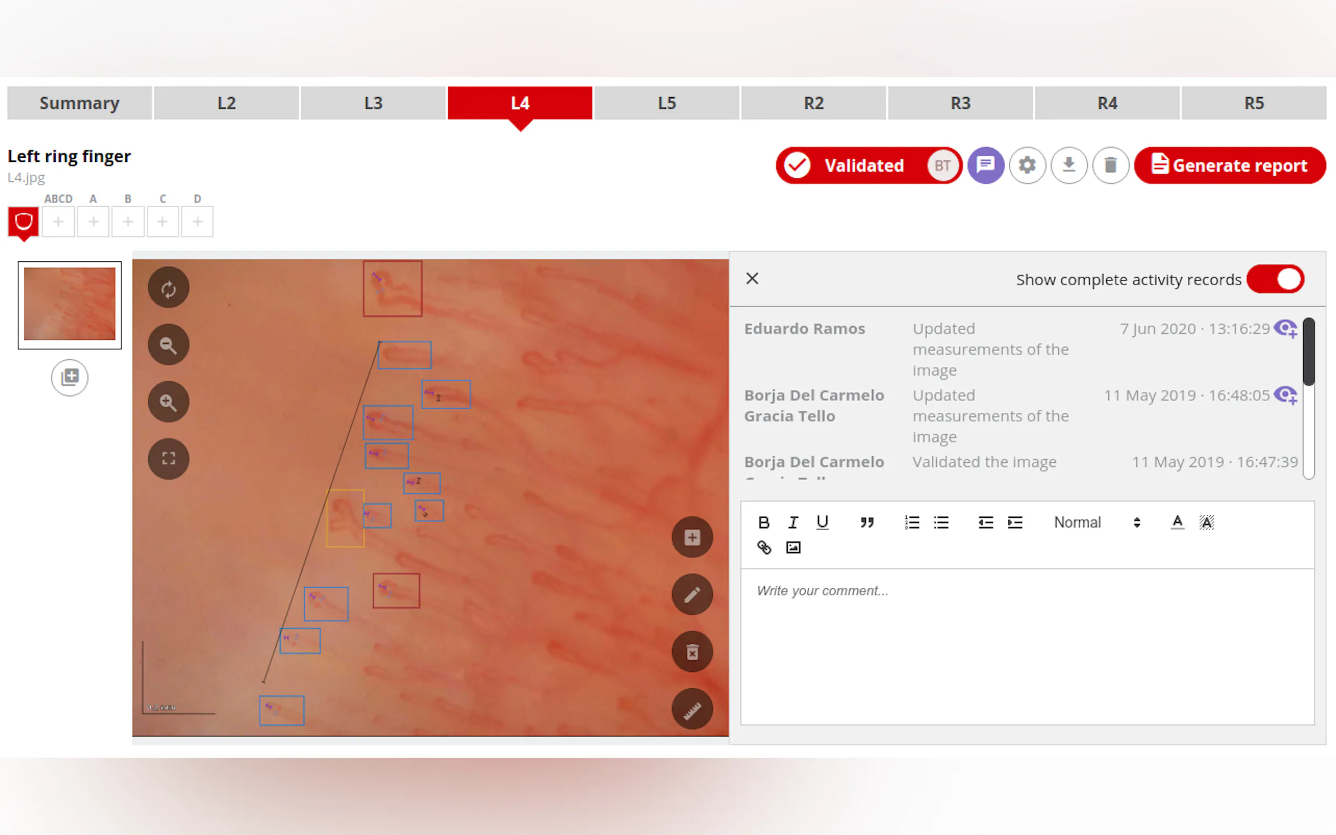Open the purple comments button
1336x835 pixels.
985,165
